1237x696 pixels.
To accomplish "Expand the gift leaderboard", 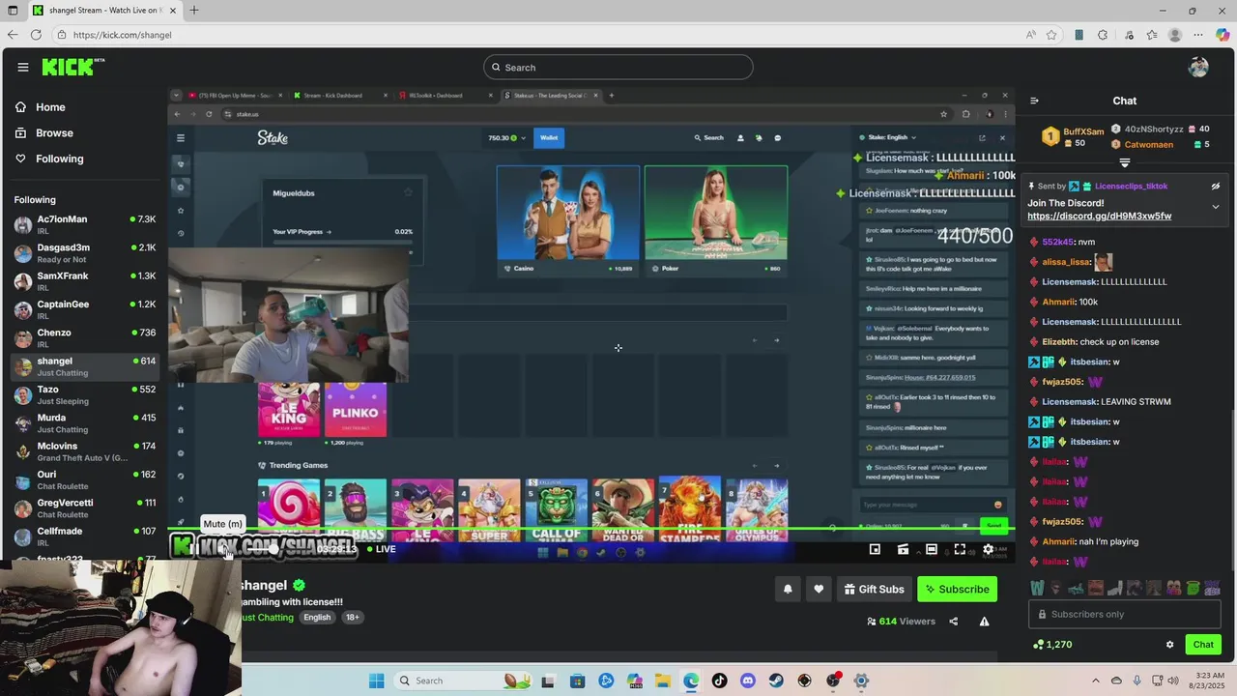I will pyautogui.click(x=1124, y=162).
